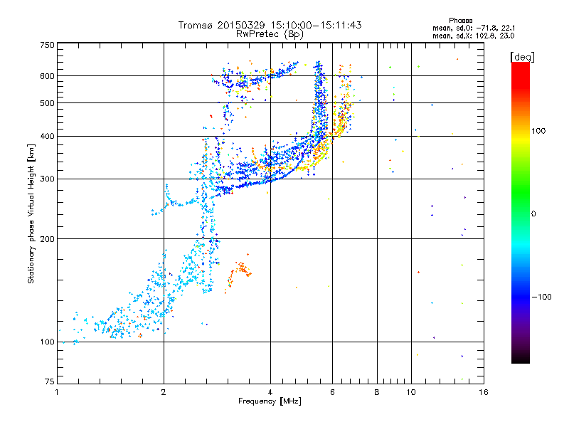Click the x-axis tick label 4
The width and height of the screenshot is (569, 427).
pos(270,392)
